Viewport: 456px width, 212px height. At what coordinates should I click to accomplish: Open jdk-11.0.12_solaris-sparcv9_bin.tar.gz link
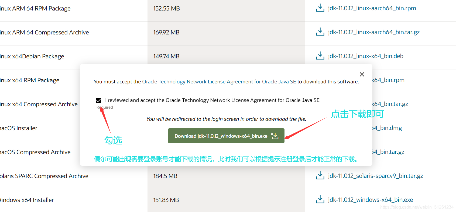click(375, 176)
